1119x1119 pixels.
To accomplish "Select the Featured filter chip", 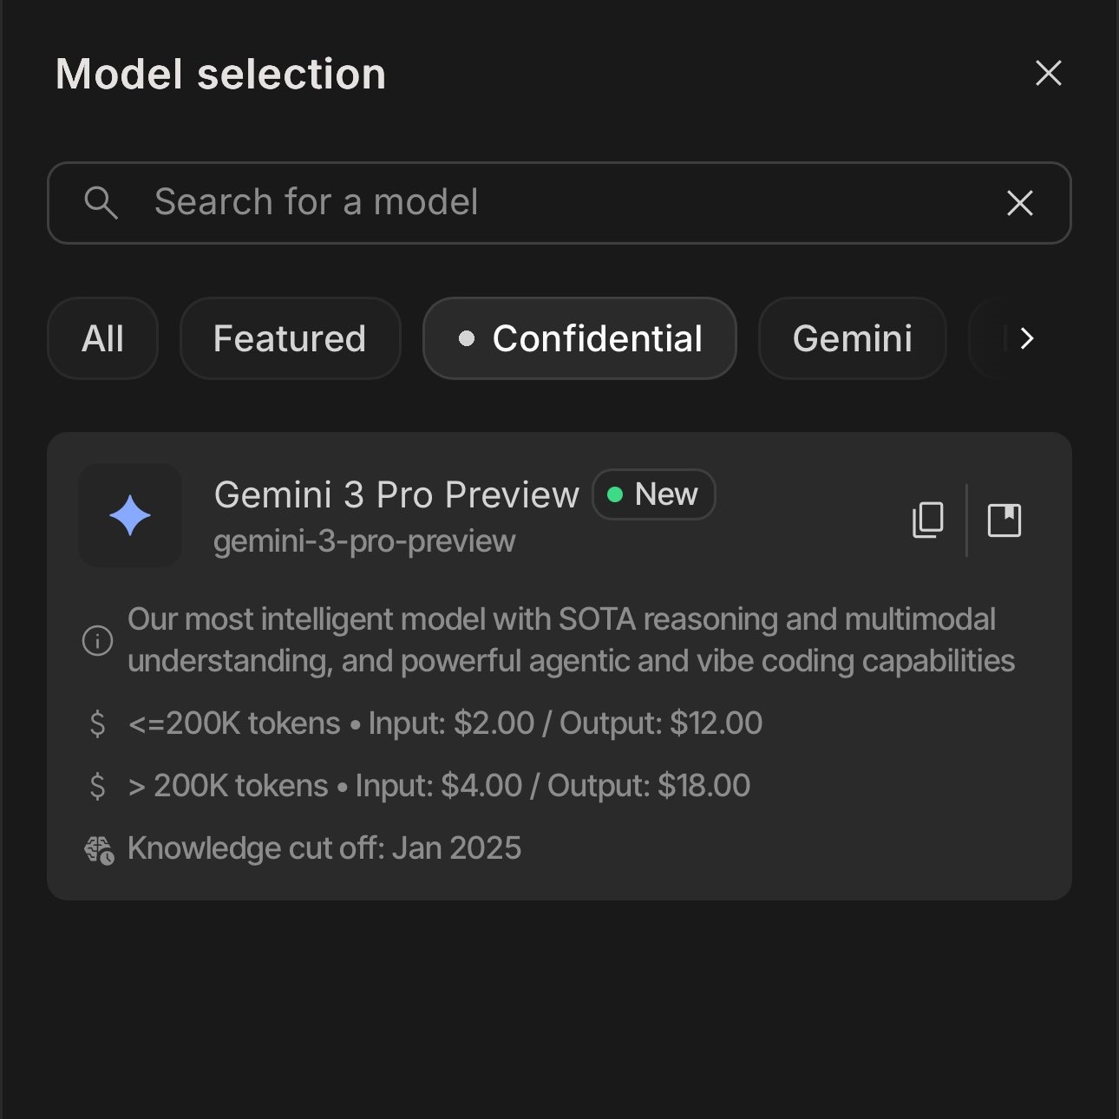I will [x=290, y=338].
